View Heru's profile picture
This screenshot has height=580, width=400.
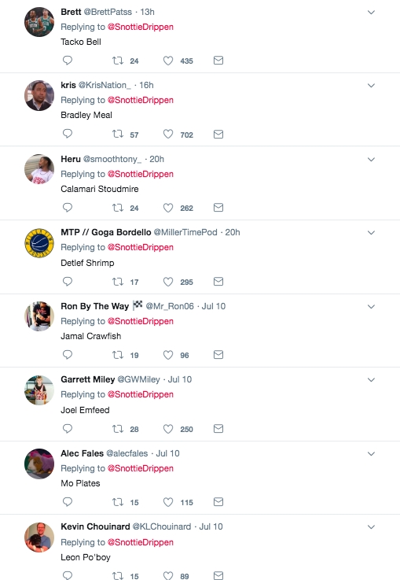tap(39, 169)
